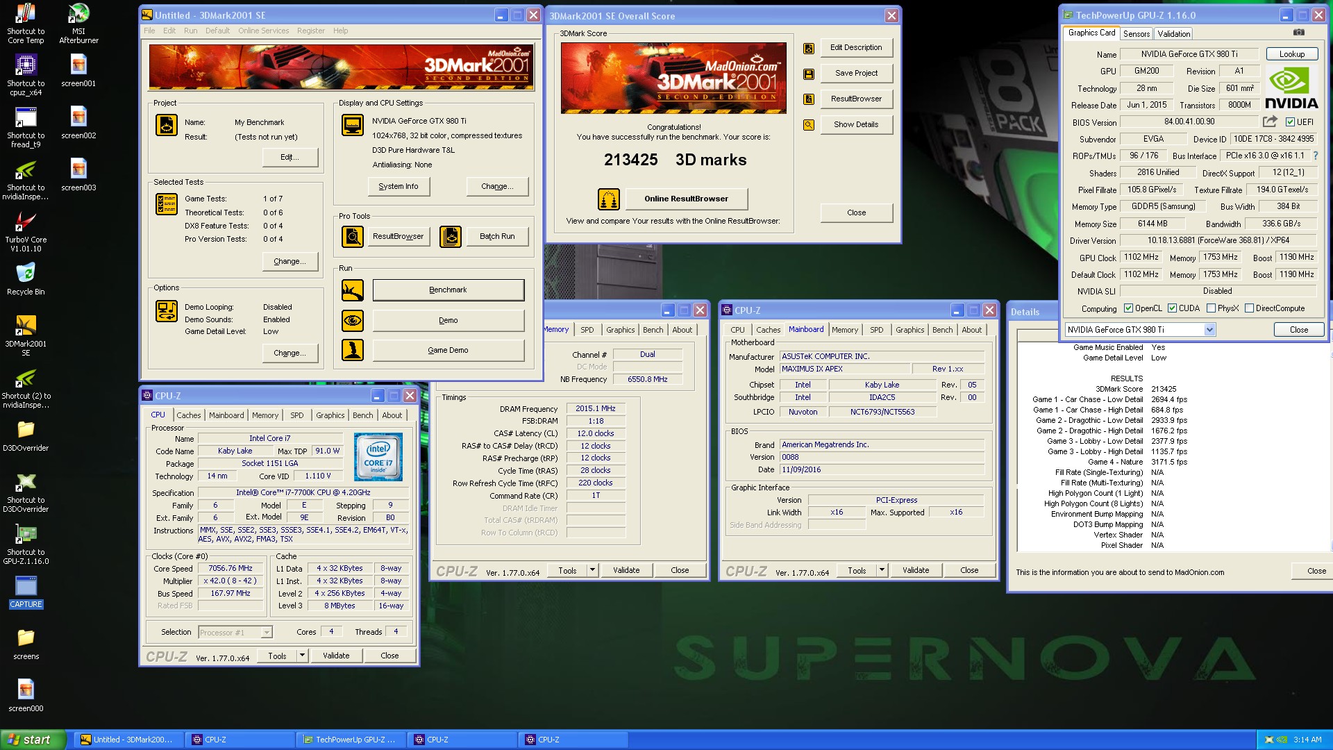
Task: Open the Core Temp desktop shortcut
Action: pos(26,24)
